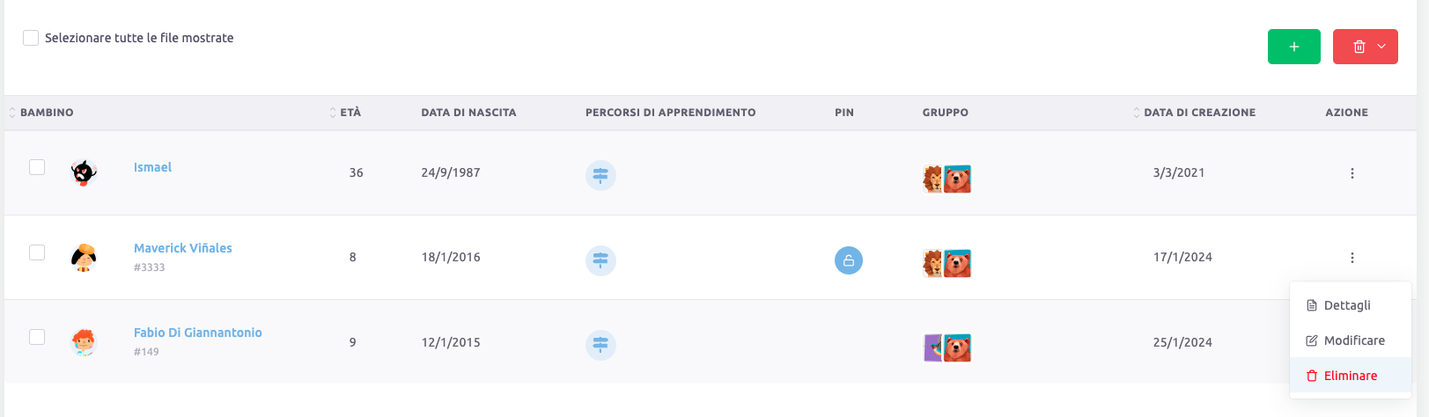Click Fabio Di Giannantonio's group avatars
Screen dimensions: 1429x417
click(x=947, y=347)
